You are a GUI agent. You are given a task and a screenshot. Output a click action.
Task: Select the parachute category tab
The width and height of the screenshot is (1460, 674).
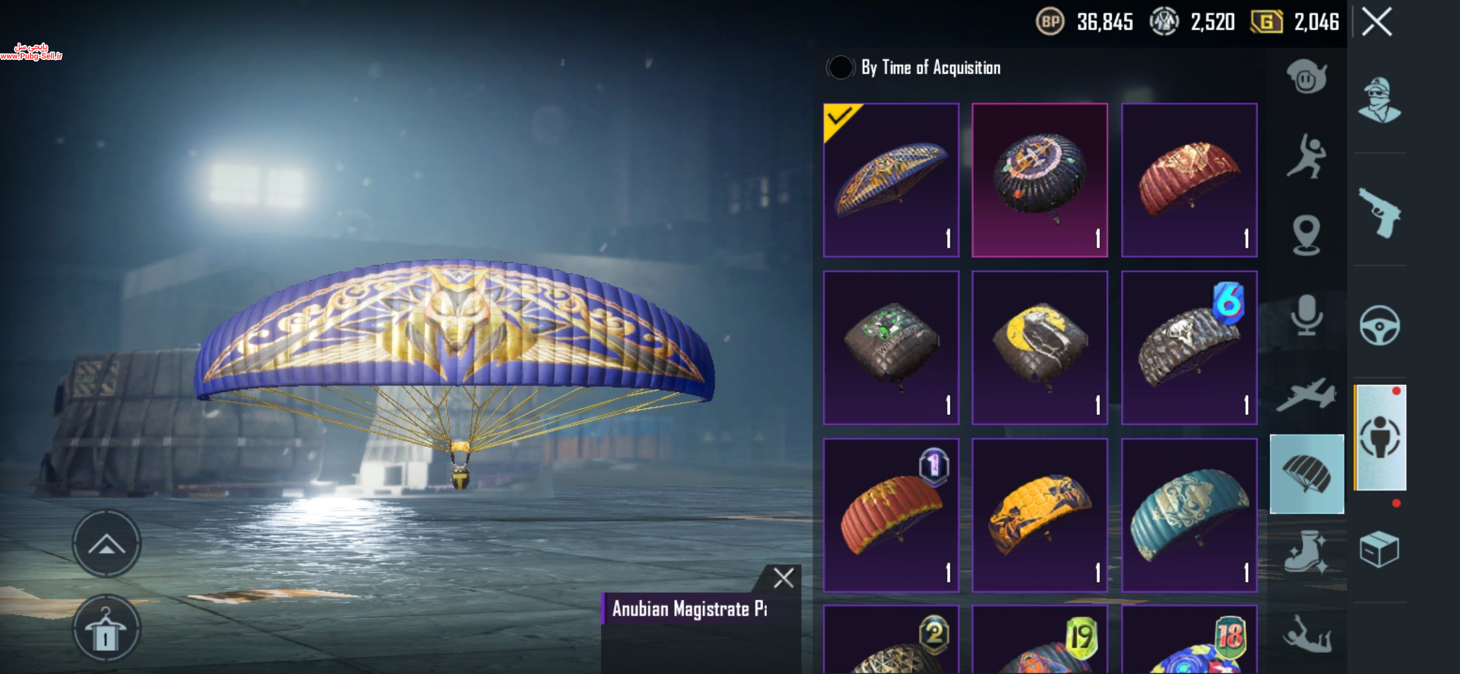(1307, 474)
